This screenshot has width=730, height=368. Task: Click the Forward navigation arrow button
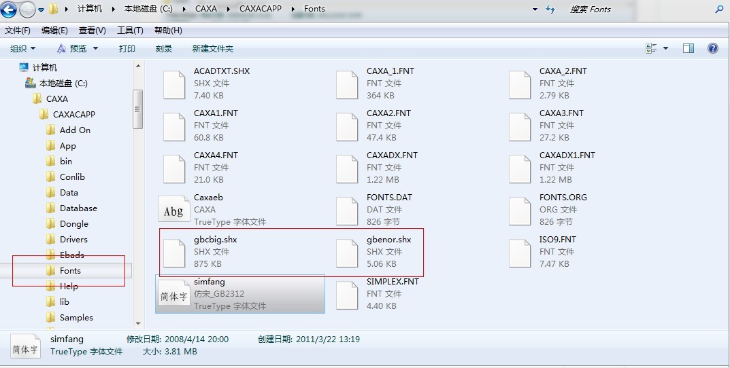point(27,9)
